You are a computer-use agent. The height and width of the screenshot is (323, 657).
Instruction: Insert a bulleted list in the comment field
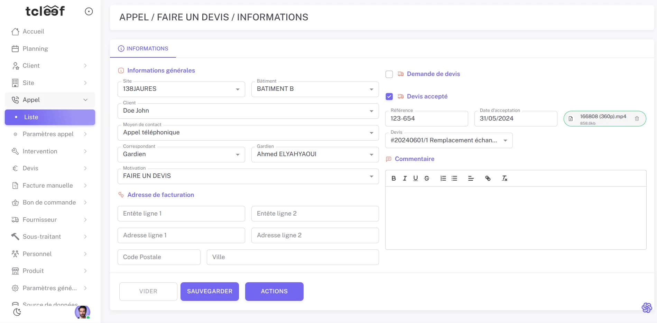click(x=454, y=178)
